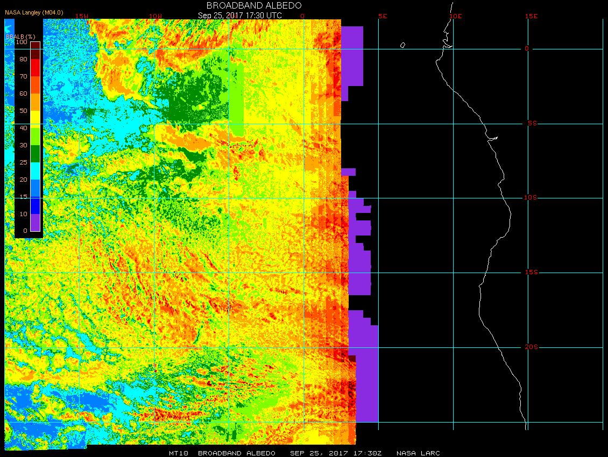
Task: Click the legend value 30
Action: tap(23, 145)
